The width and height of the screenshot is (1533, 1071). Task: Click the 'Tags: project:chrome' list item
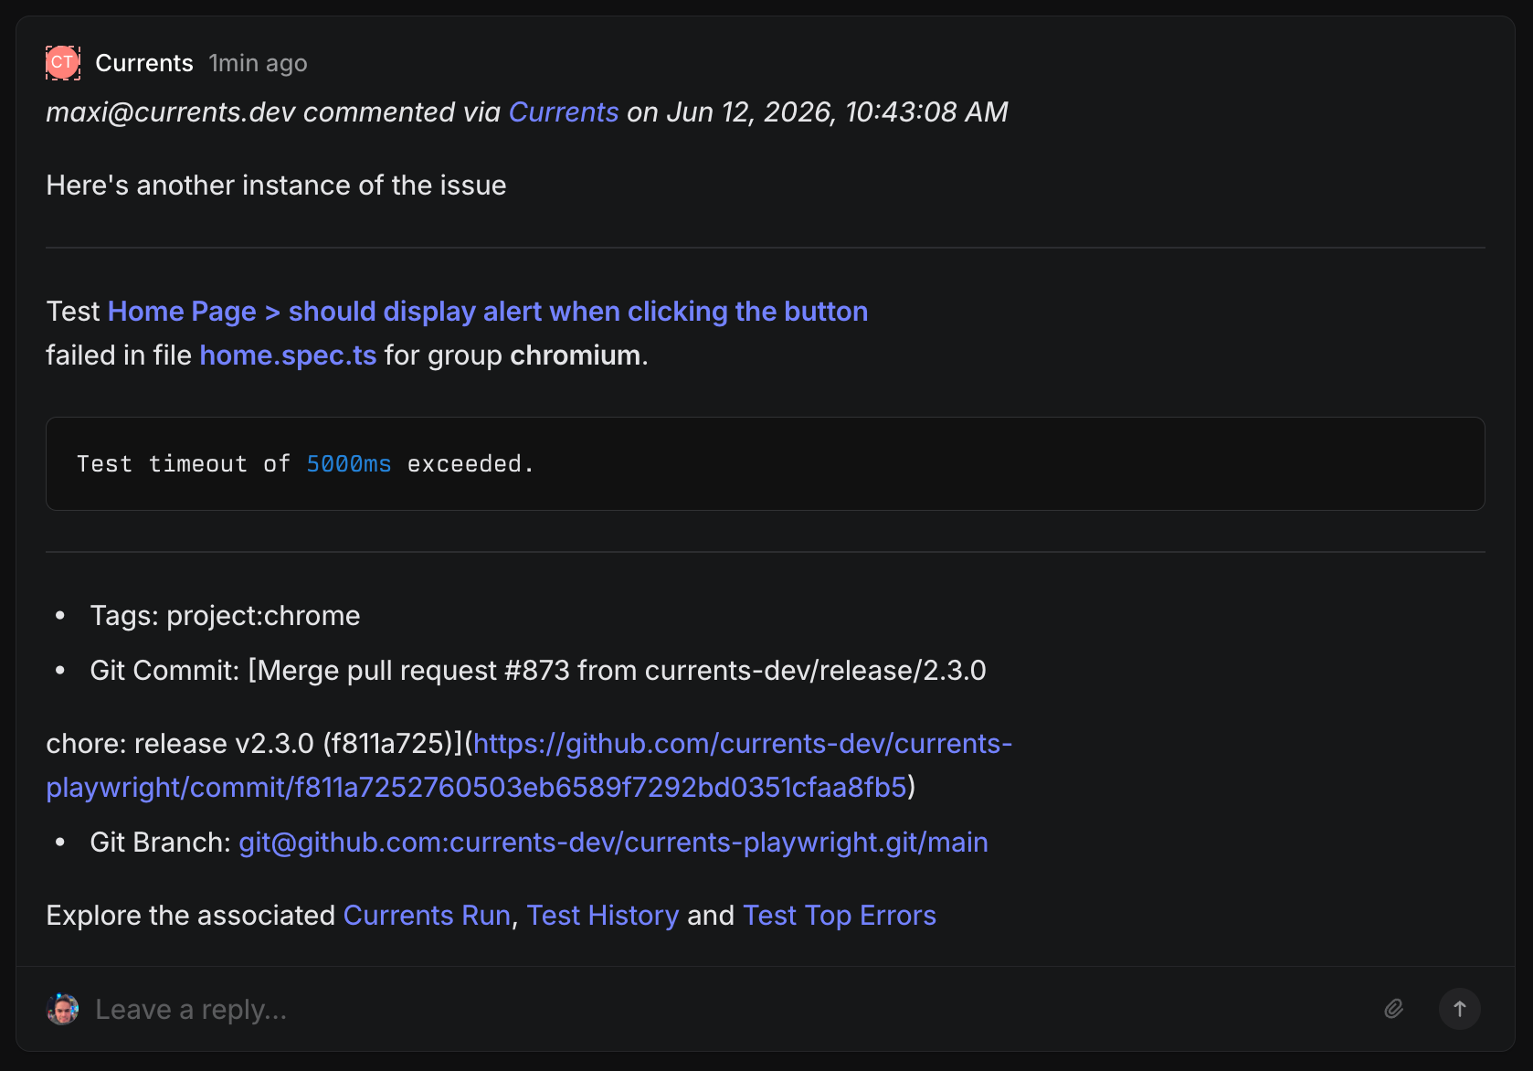pyautogui.click(x=225, y=616)
